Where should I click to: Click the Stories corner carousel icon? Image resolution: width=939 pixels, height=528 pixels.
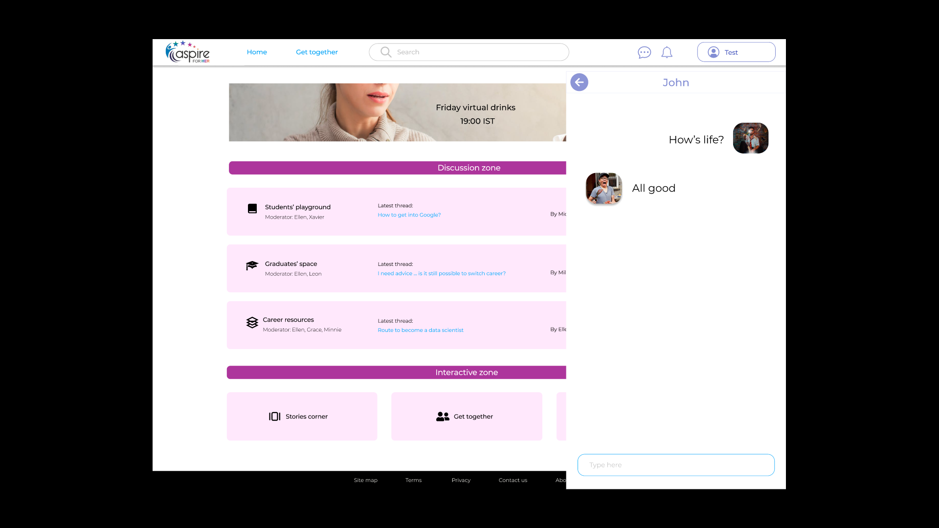pyautogui.click(x=274, y=417)
